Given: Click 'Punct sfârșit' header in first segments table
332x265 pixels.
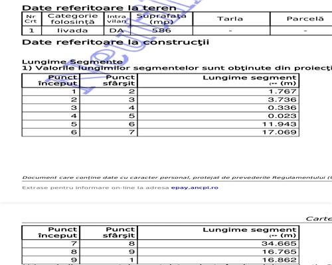Looking at the screenshot, I should [x=109, y=80].
